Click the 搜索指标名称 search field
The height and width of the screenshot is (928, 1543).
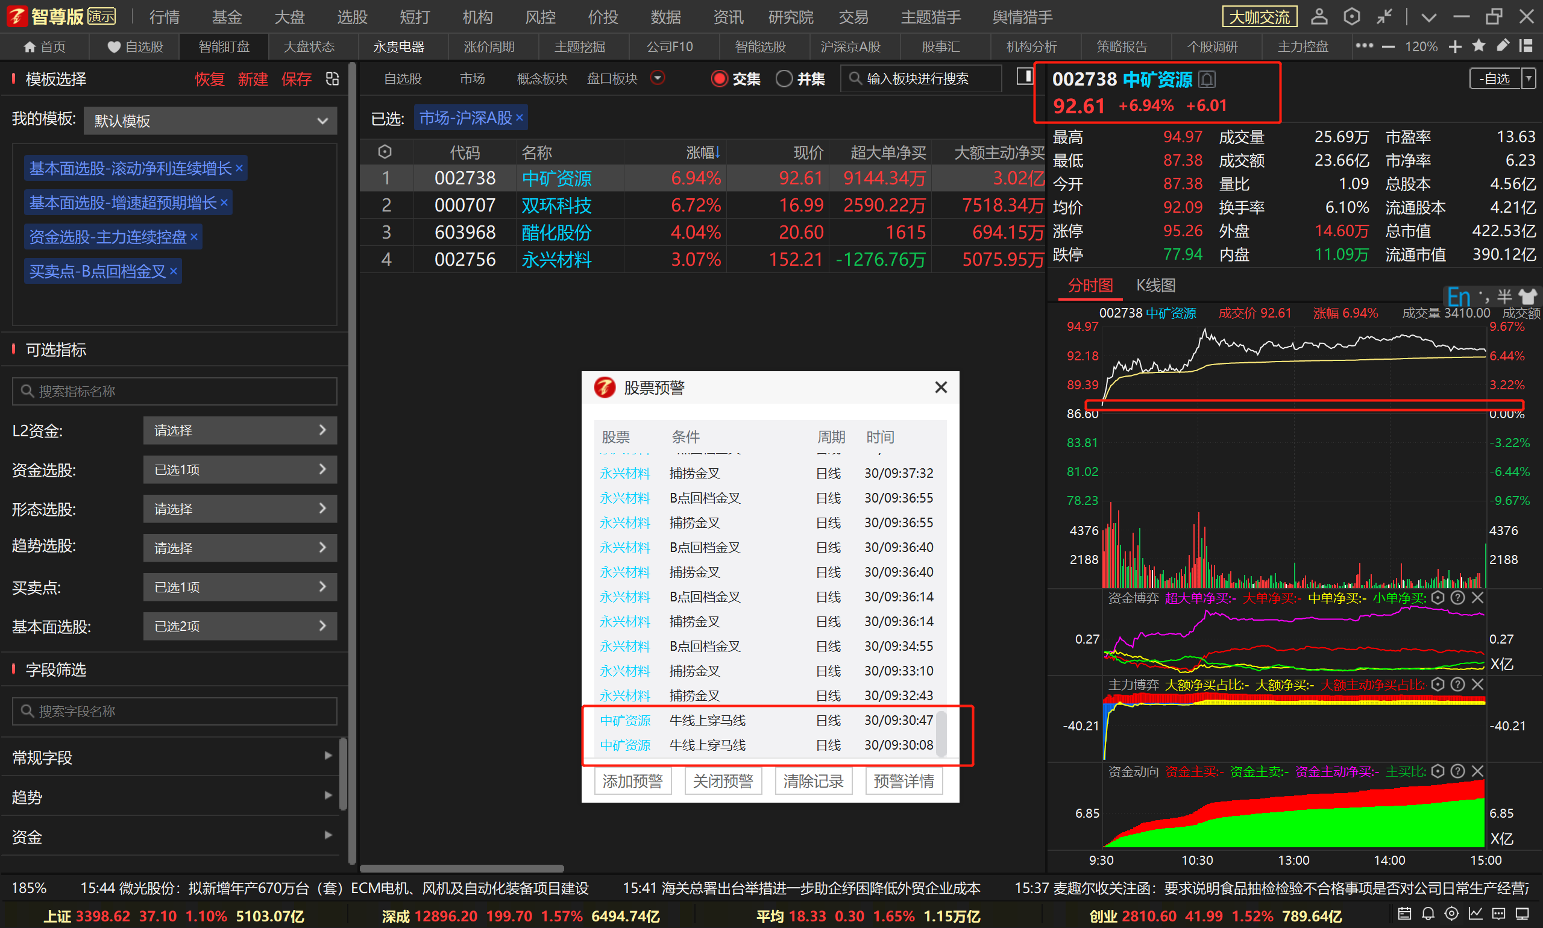coord(175,391)
